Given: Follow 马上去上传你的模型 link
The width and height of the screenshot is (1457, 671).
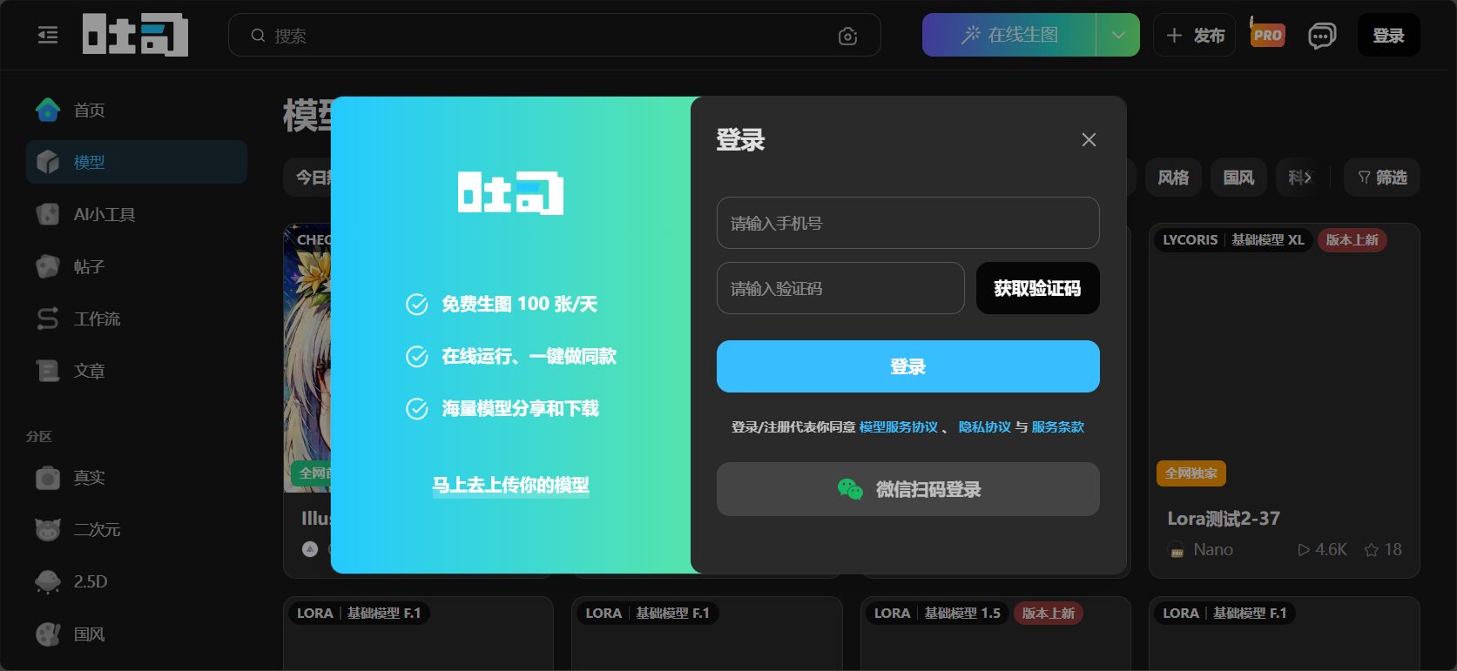Looking at the screenshot, I should coord(511,486).
